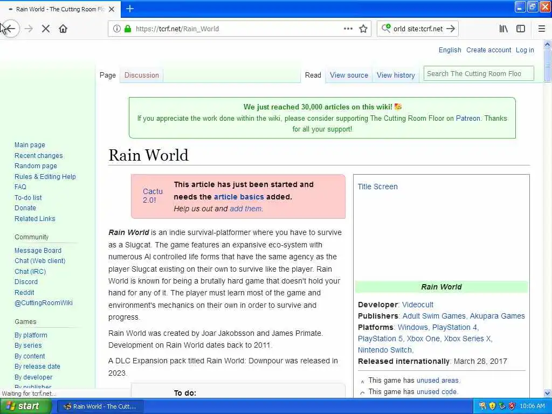Open the Library bookshelf icon
552x414 pixels.
[x=504, y=29]
